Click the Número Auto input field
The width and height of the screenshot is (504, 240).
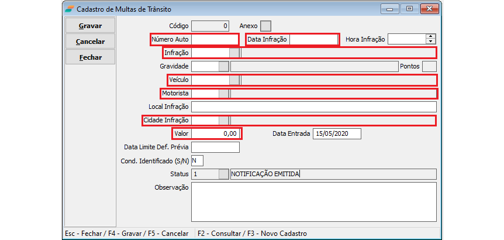tap(214, 39)
